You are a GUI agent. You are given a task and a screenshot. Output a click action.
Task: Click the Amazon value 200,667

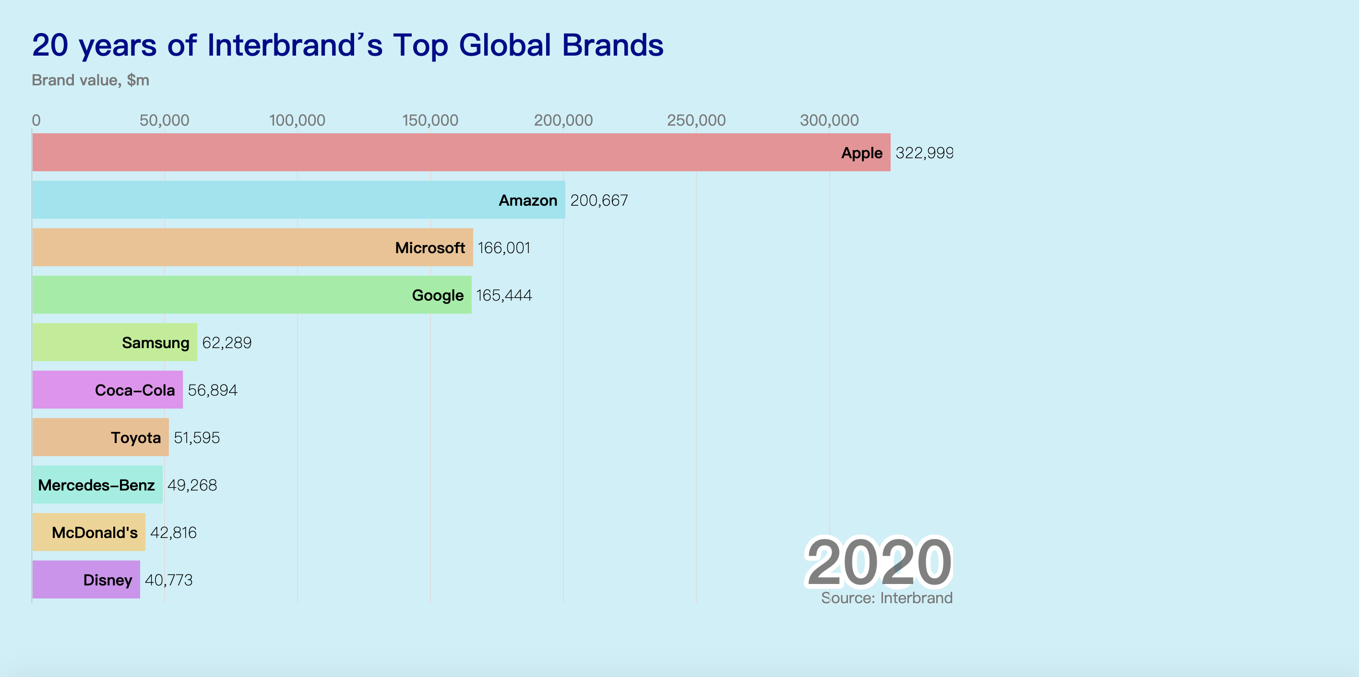click(x=599, y=200)
